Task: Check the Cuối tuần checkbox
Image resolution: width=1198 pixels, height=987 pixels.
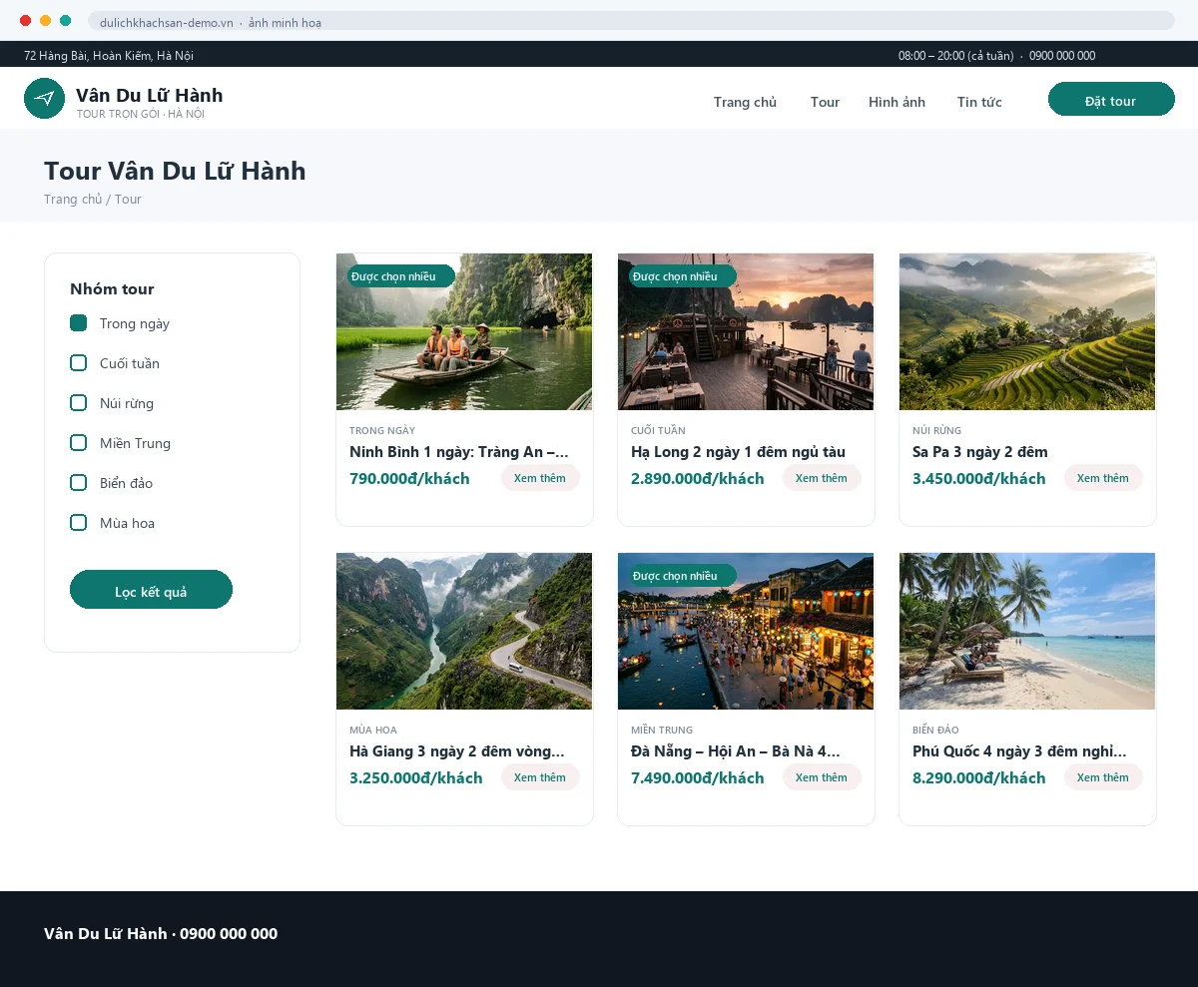Action: [x=79, y=363]
